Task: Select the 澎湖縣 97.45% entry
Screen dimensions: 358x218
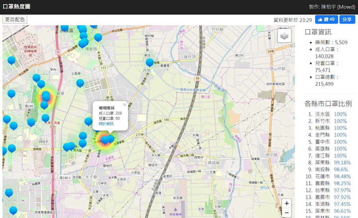Action: [x=342, y=204]
